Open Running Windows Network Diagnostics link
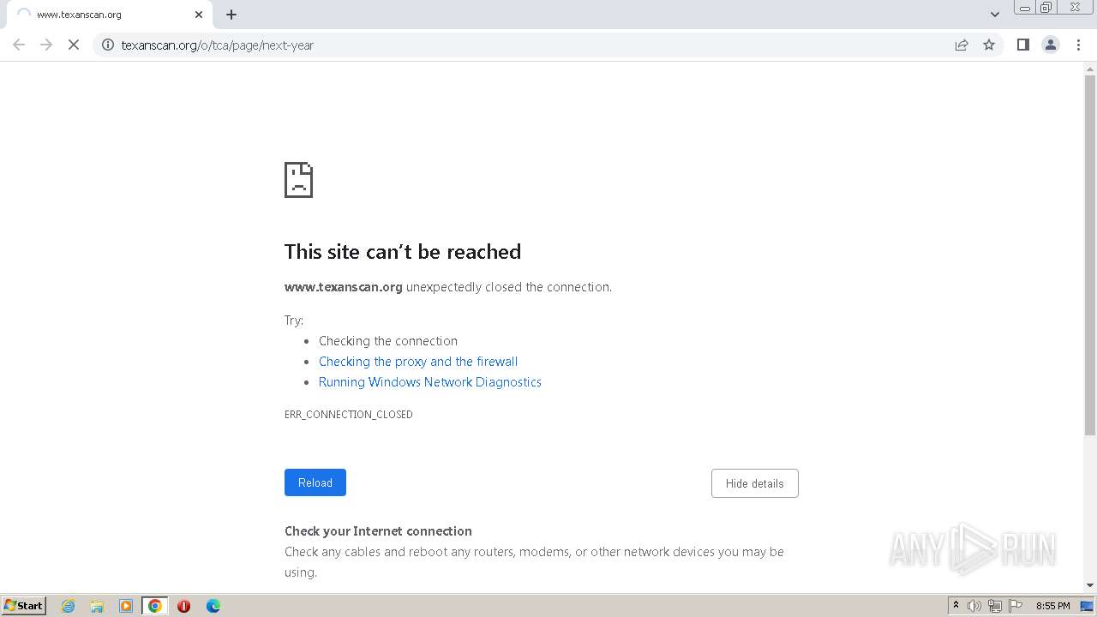This screenshot has width=1097, height=617. pos(430,382)
